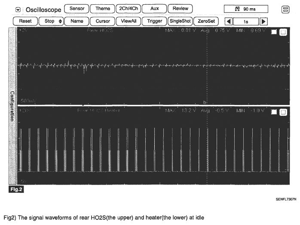The height and width of the screenshot is (225, 300).
Task: Click the 1s time base field
Action: pyautogui.click(x=245, y=21)
